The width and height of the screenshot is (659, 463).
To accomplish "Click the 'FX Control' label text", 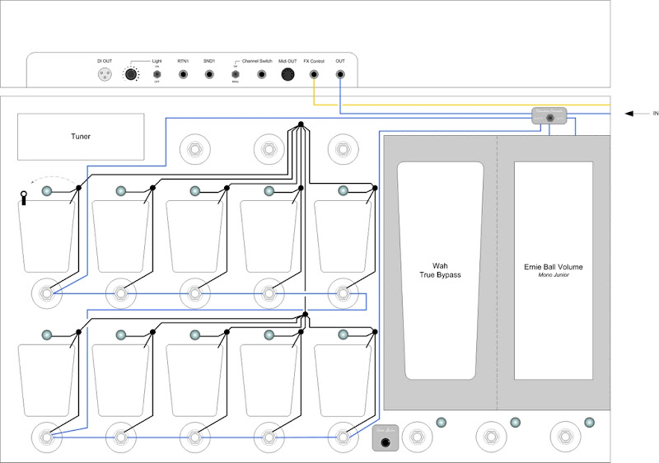I will point(314,61).
